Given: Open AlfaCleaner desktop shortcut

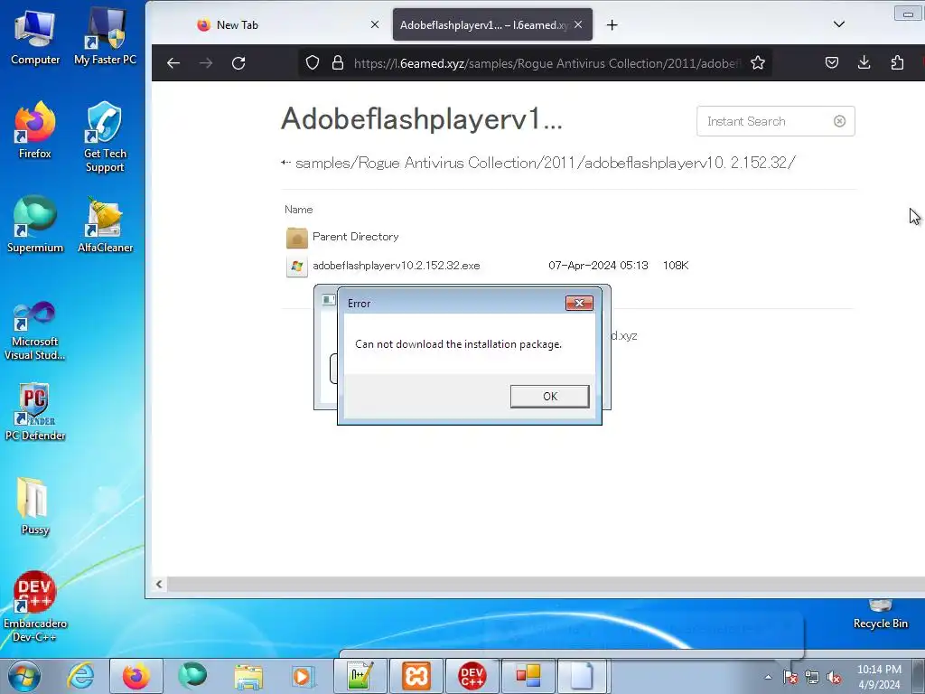Looking at the screenshot, I should [105, 224].
